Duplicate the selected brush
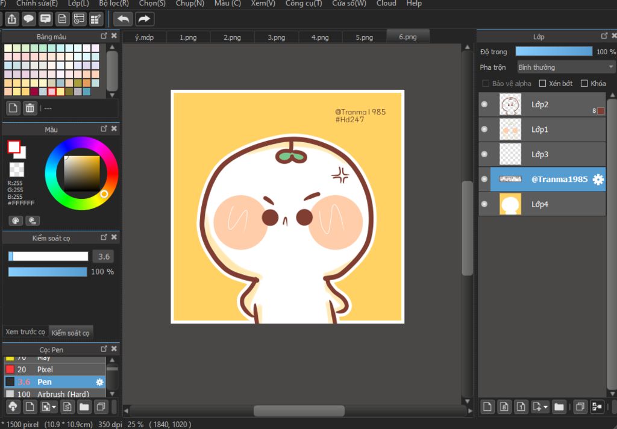The height and width of the screenshot is (429, 617). tap(101, 407)
